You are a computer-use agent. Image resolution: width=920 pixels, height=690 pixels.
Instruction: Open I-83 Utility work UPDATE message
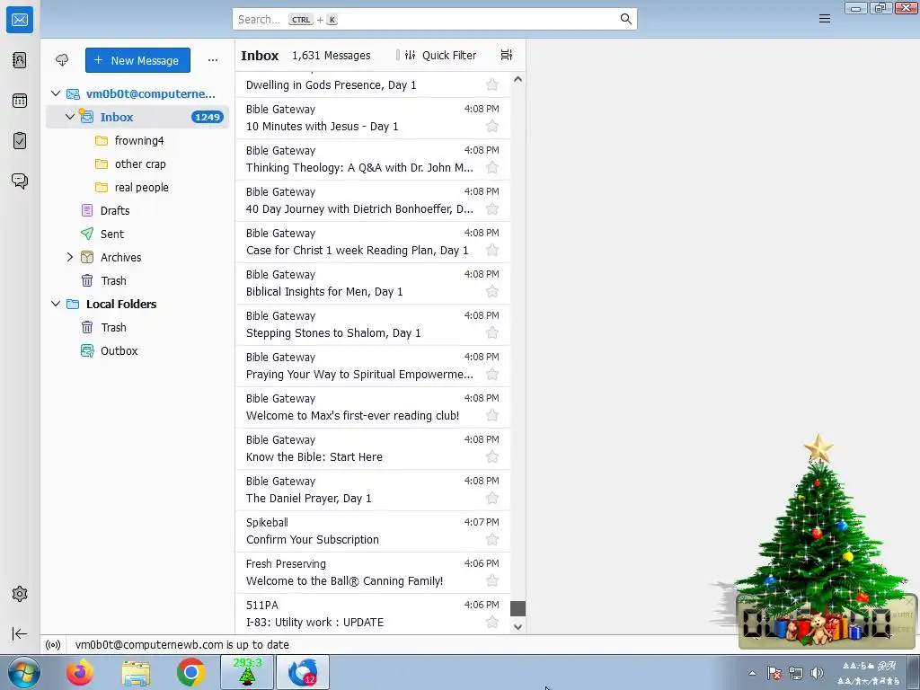373,614
